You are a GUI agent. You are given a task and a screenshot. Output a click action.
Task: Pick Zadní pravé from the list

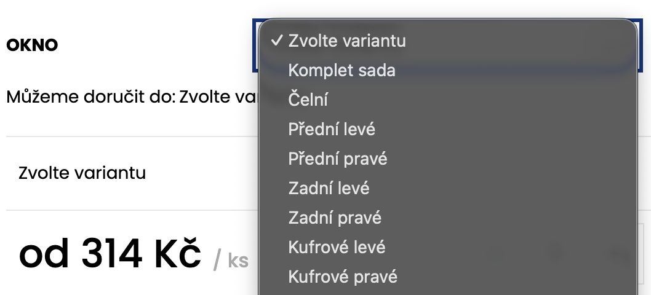point(335,218)
